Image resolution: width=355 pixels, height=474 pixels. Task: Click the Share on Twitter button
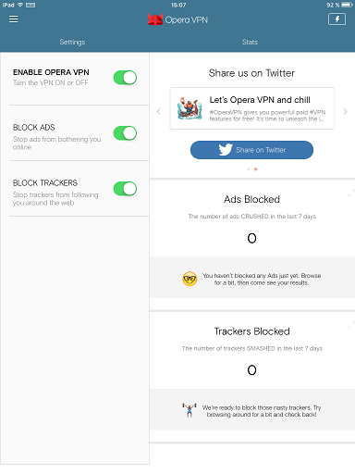[251, 150]
